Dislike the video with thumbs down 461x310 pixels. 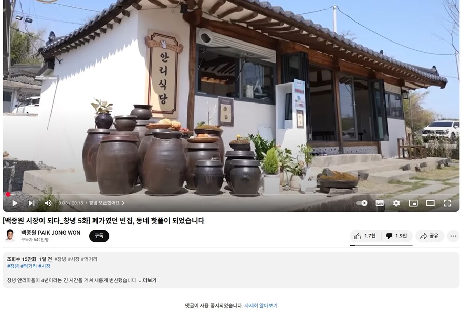(397, 236)
